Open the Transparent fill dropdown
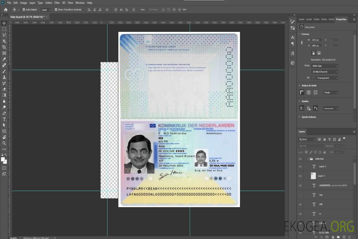 327,78
